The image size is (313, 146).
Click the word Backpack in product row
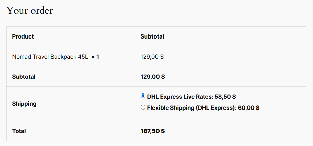[63, 57]
